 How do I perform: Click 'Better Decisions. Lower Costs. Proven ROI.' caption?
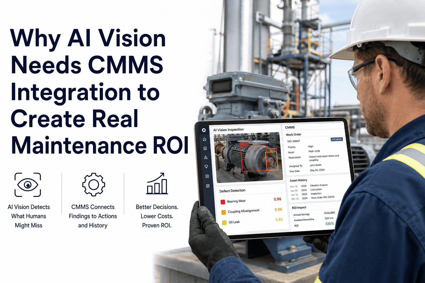click(157, 216)
